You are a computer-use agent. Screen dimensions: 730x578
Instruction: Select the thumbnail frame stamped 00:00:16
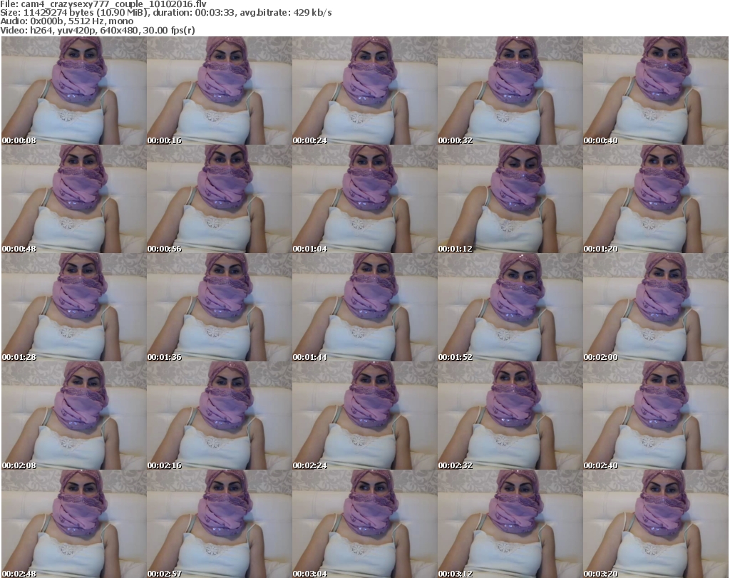(220, 91)
